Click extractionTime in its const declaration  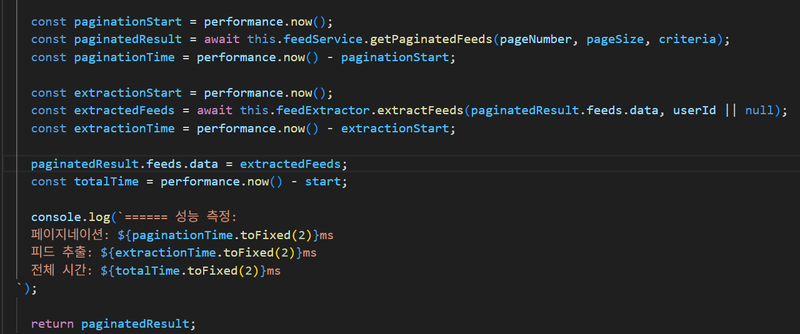tap(124, 129)
